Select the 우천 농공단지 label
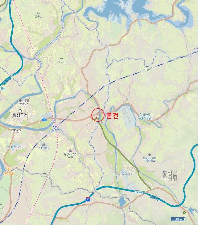Screen dimensions: 198x225 click(124, 174)
